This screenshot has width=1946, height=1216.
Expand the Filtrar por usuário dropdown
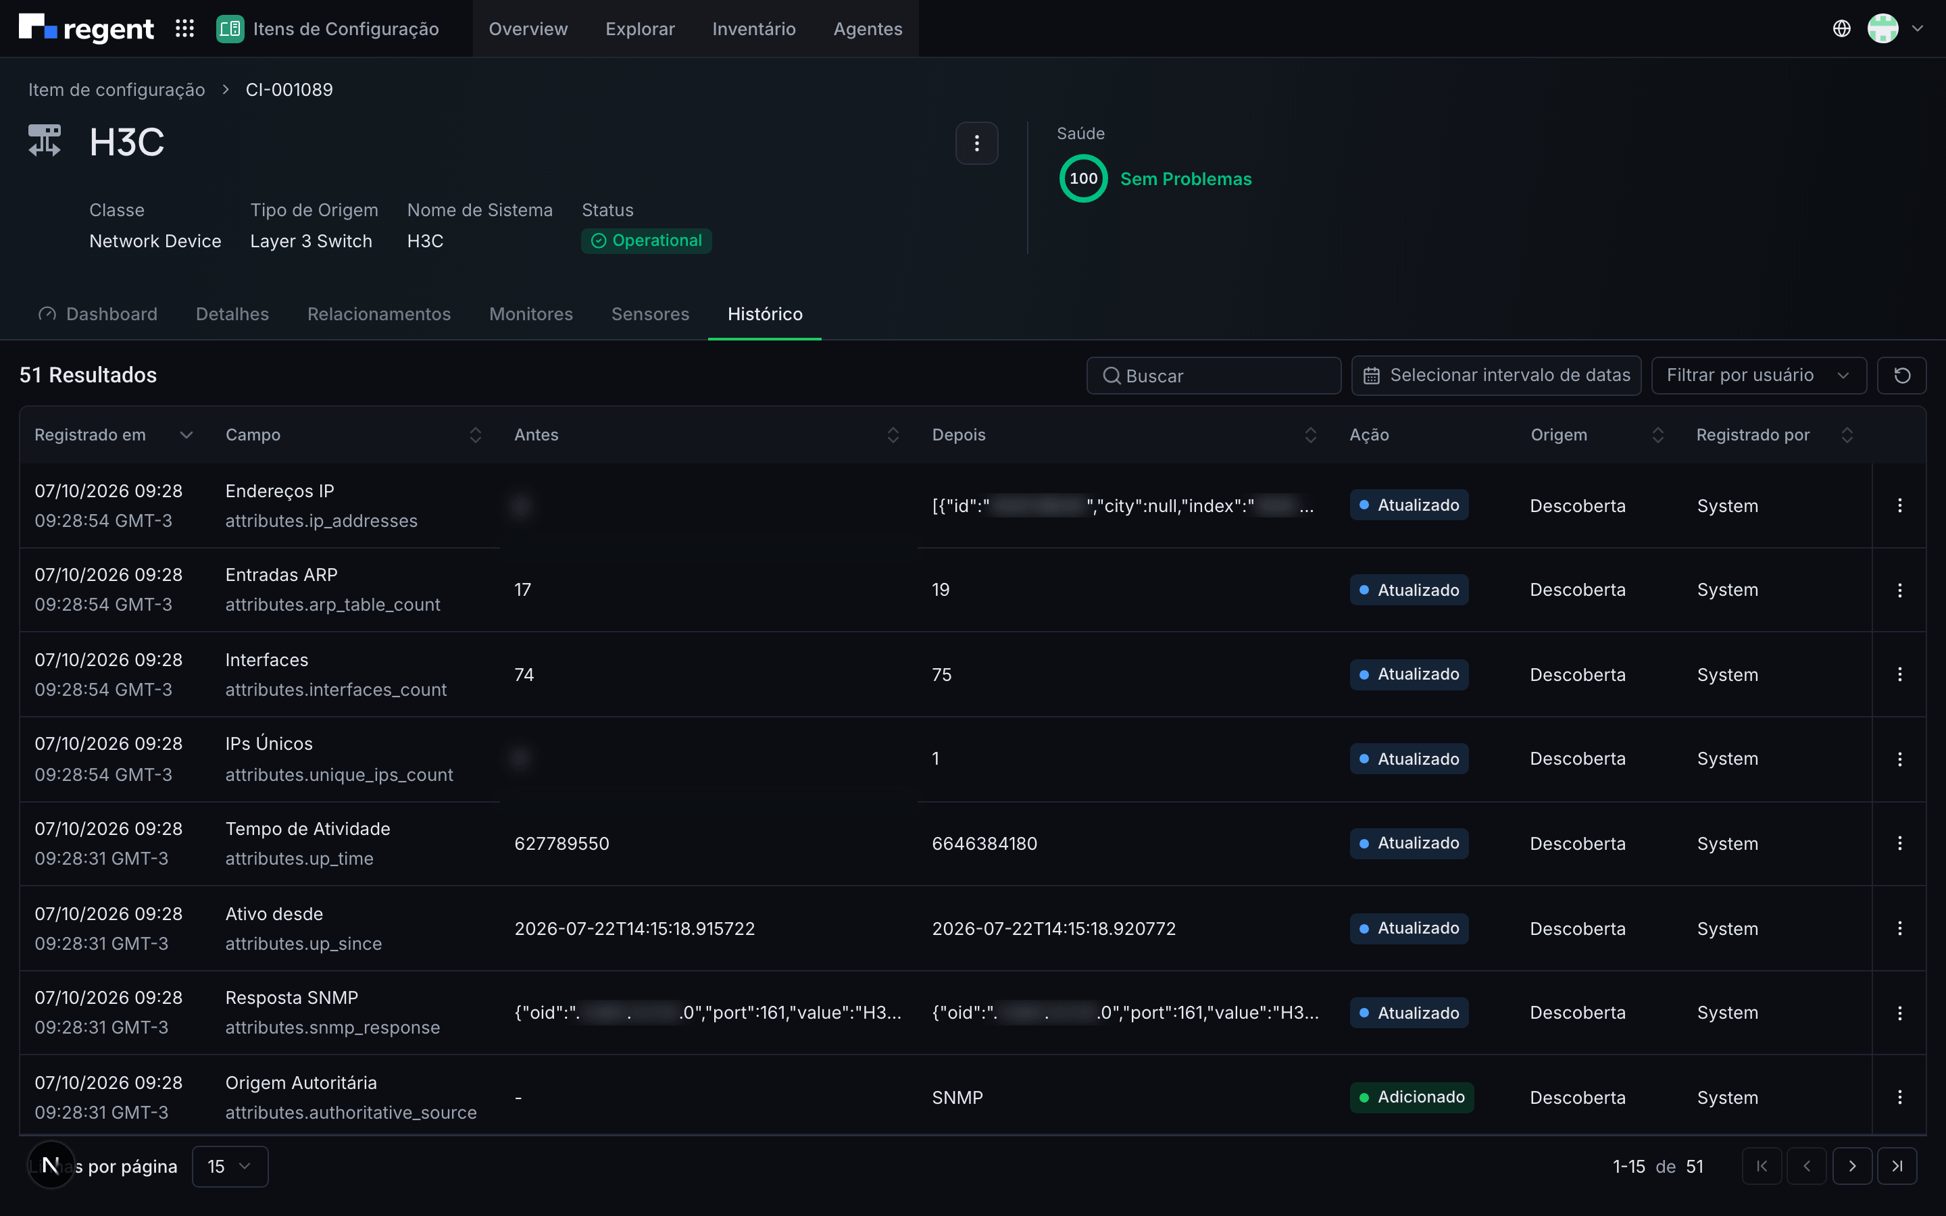[x=1759, y=376]
